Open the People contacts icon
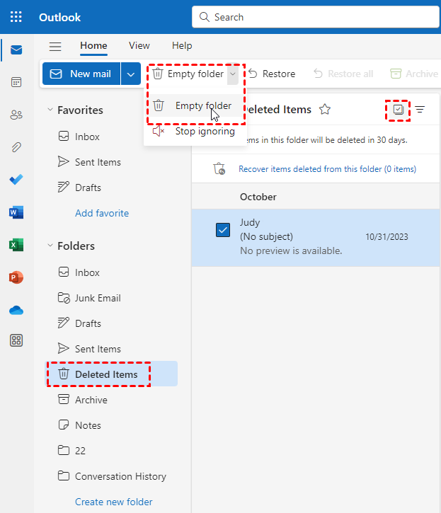This screenshot has height=513, width=441. point(16,115)
